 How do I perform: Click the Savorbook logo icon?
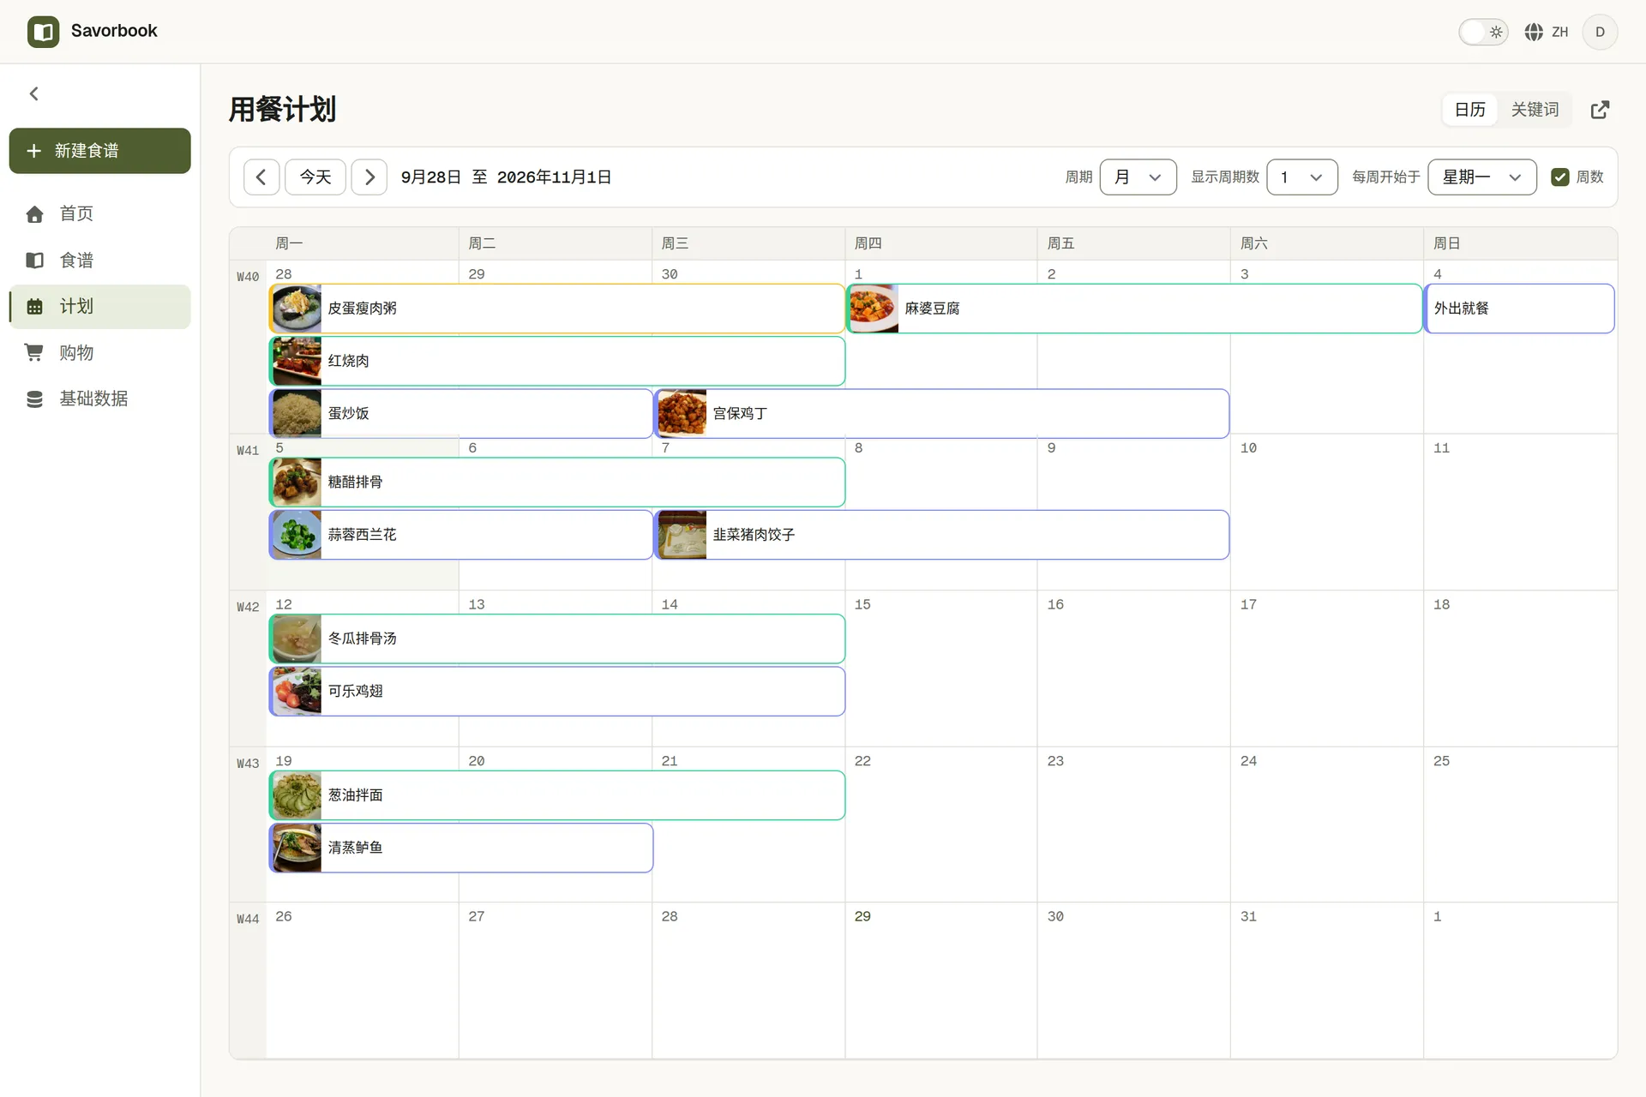coord(43,32)
